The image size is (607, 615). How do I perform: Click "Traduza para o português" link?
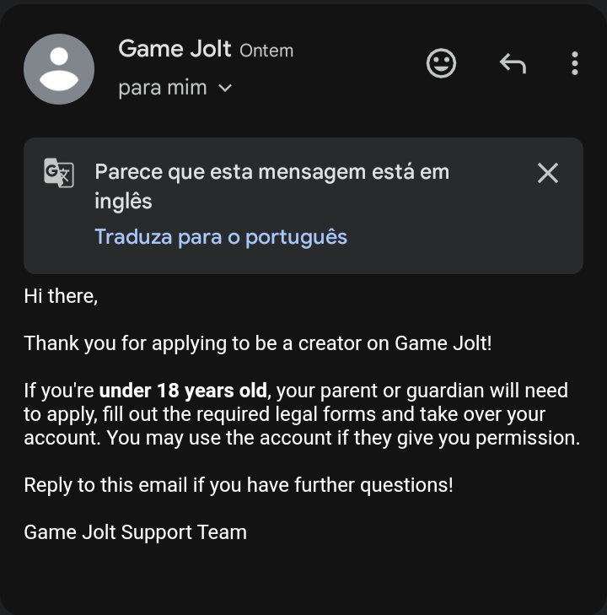[x=221, y=236]
